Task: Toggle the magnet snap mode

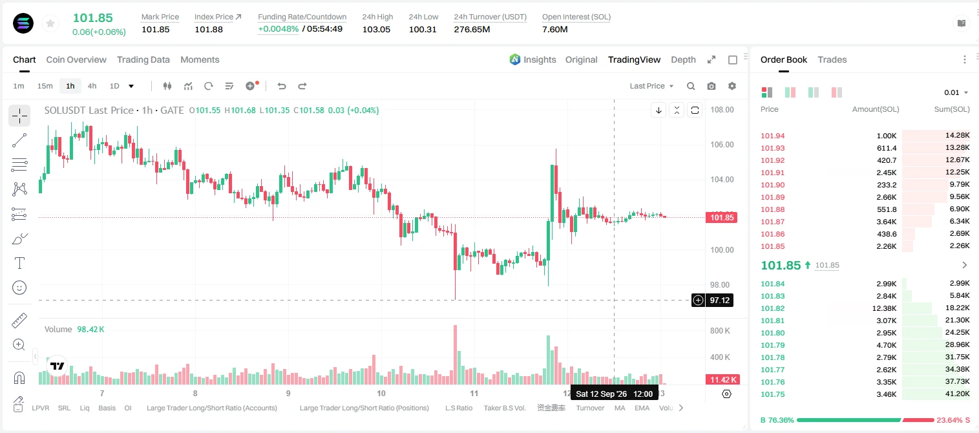Action: pyautogui.click(x=19, y=377)
